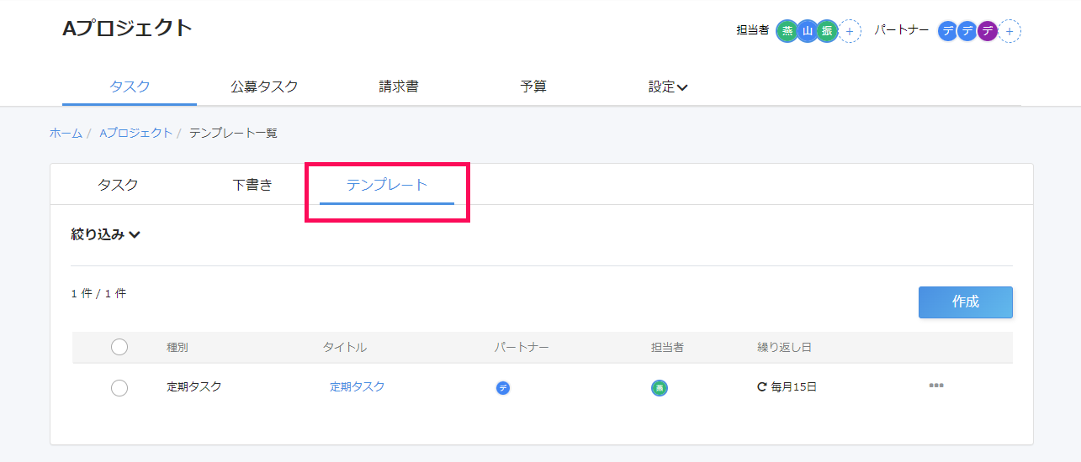The height and width of the screenshot is (462, 1081).
Task: Select all rows with header circle checkbox
Action: [x=119, y=347]
